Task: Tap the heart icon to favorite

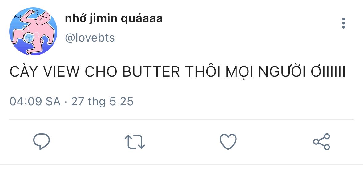Action: coord(228,142)
